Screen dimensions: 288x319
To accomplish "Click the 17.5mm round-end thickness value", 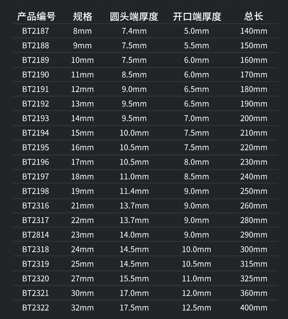I will 134,307.
